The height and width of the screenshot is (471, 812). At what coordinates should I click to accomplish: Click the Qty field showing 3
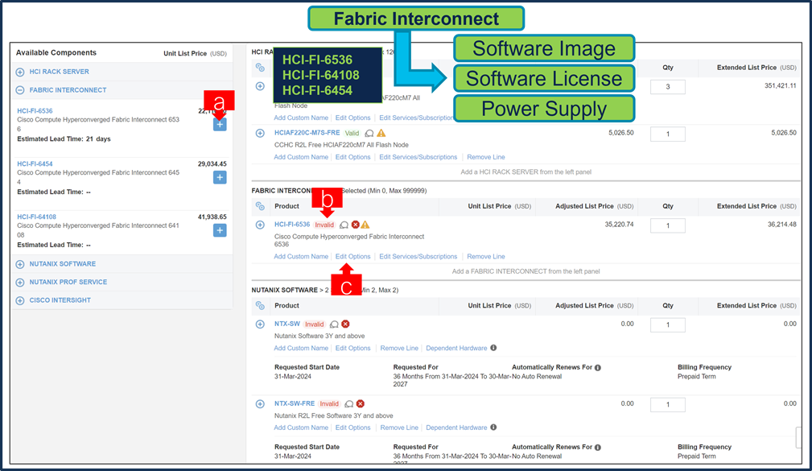pyautogui.click(x=667, y=86)
